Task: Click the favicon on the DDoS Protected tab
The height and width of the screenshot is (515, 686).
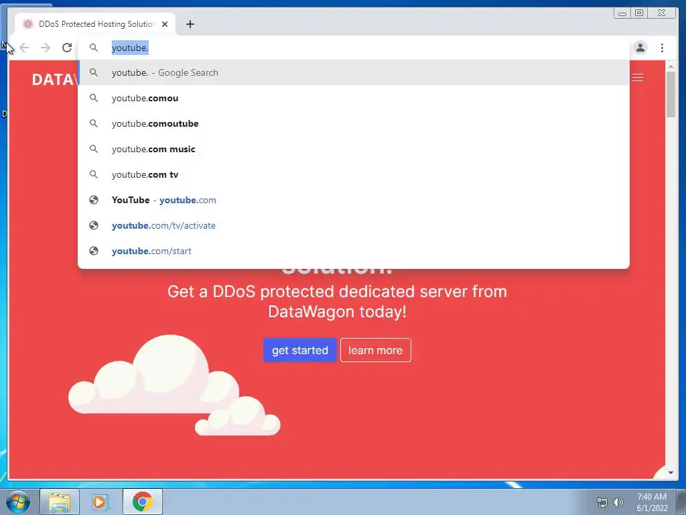Action: pos(28,24)
